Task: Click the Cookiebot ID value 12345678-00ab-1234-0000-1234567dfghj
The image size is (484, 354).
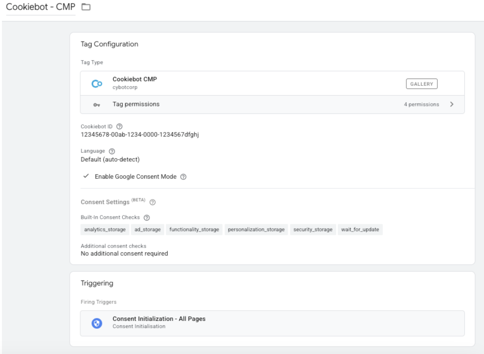Action: tap(140, 135)
